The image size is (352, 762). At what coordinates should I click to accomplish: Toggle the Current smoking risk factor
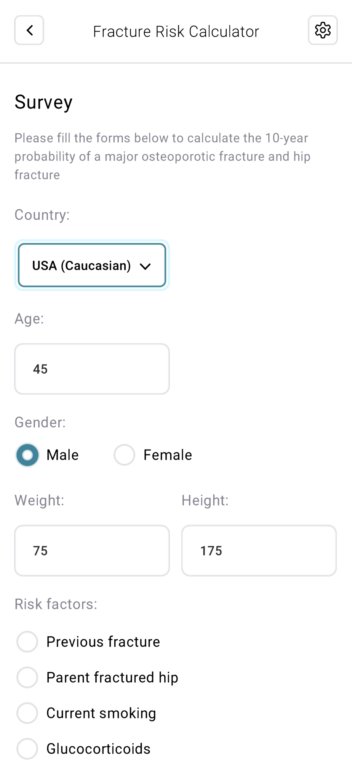(x=27, y=713)
